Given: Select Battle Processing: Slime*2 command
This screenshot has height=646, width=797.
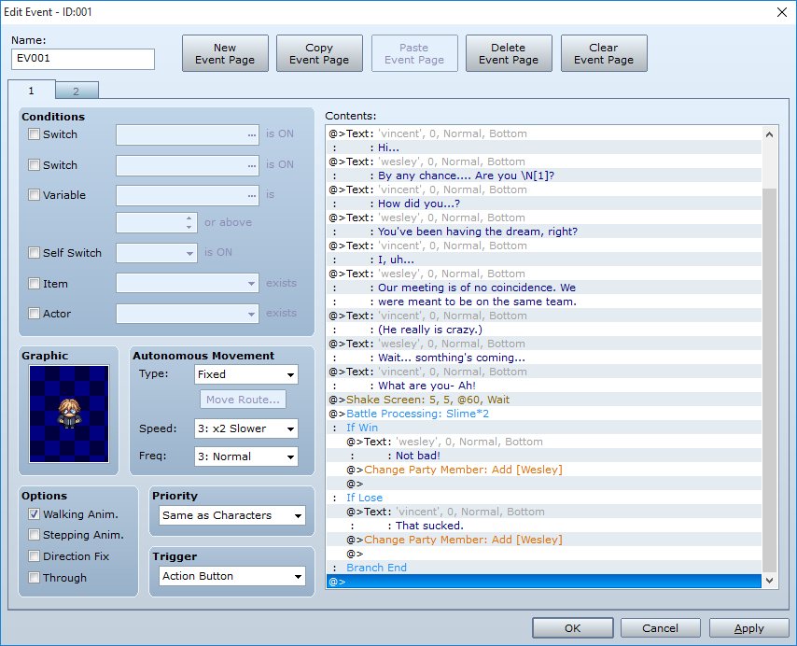Looking at the screenshot, I should tap(544, 414).
